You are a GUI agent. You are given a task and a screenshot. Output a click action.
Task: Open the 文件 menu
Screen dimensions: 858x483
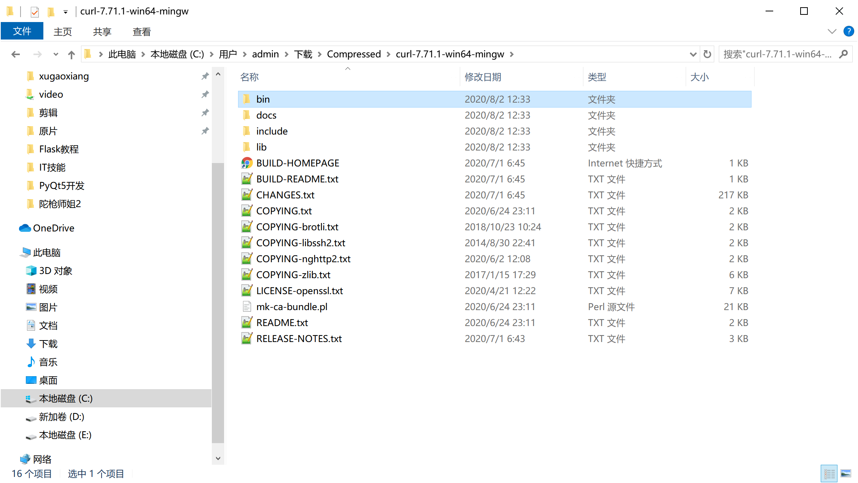22,31
